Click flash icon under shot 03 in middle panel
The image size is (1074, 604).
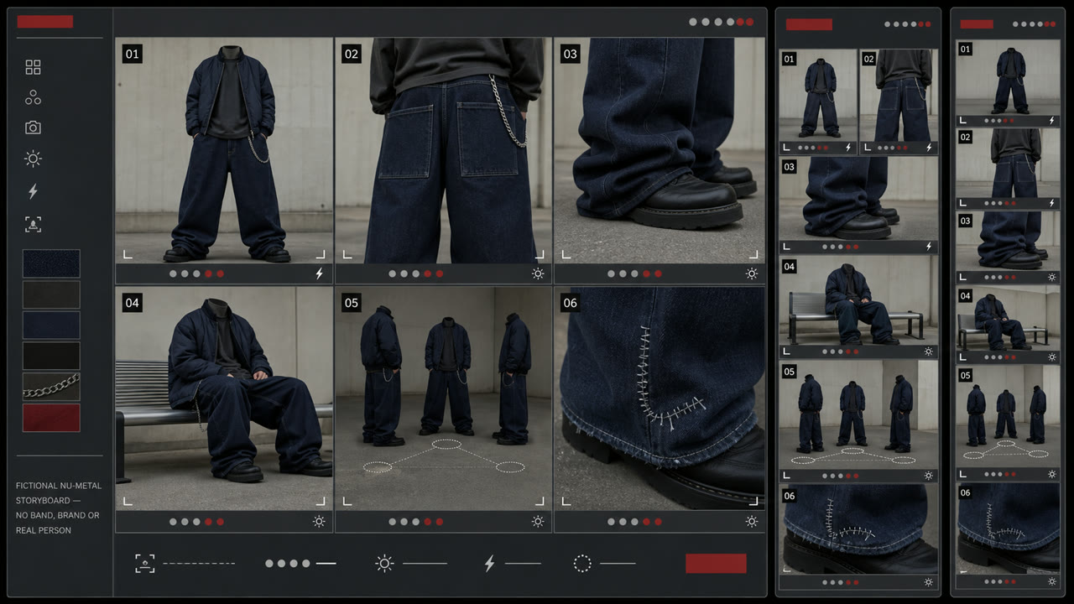pyautogui.click(x=929, y=247)
